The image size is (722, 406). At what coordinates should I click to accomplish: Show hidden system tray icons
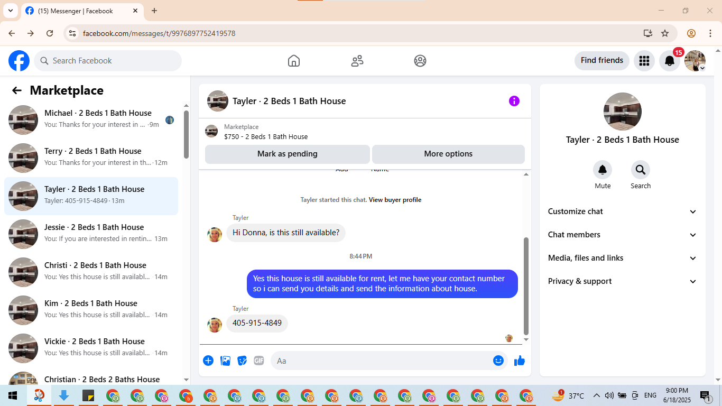pyautogui.click(x=597, y=395)
